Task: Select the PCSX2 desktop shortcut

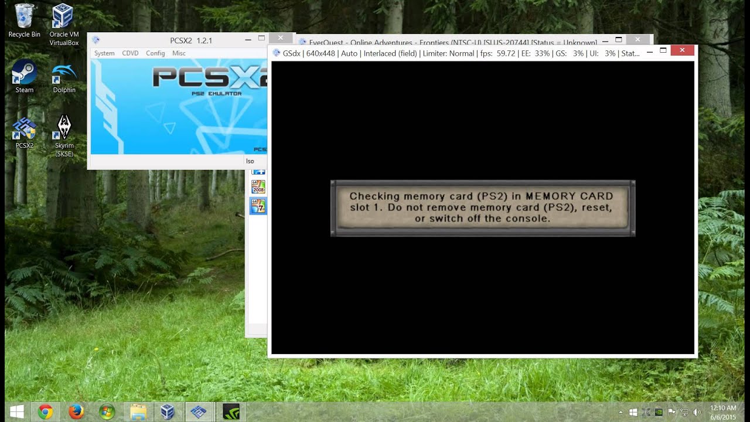Action: pos(24,132)
